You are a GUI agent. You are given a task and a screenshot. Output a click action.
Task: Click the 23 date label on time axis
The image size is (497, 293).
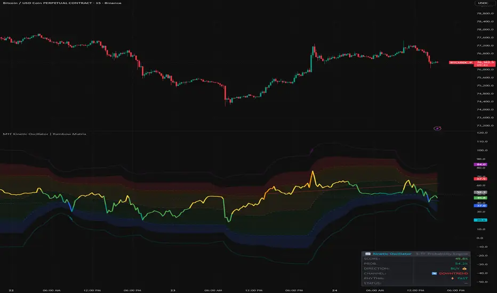coord(173,290)
